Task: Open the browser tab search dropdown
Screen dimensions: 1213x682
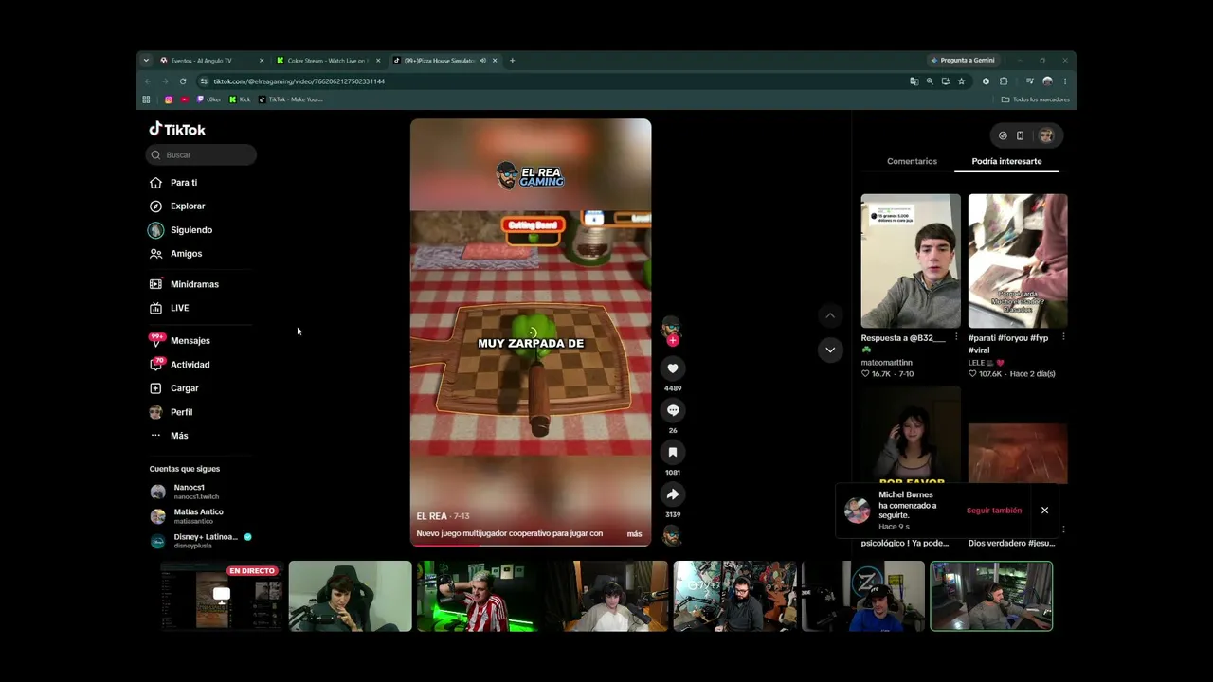Action: pos(146,61)
